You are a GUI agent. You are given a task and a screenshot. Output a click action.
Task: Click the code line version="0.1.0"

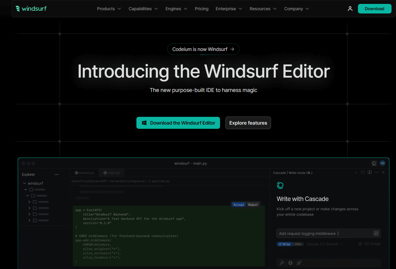tap(97, 223)
